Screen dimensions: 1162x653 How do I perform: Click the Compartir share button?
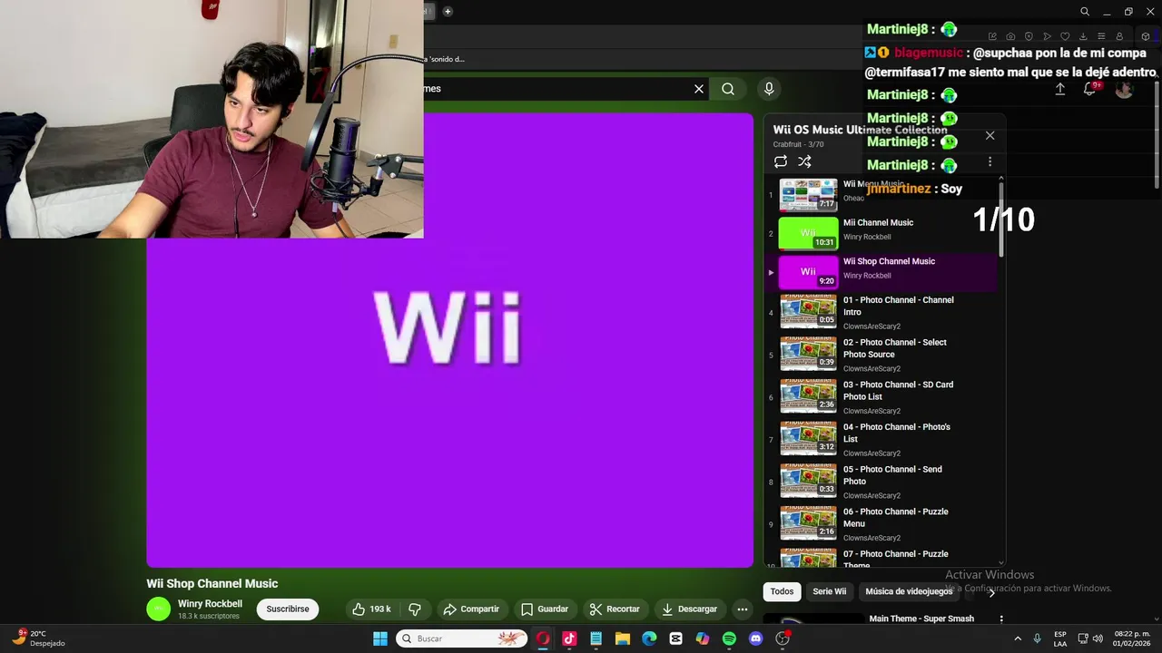471,609
